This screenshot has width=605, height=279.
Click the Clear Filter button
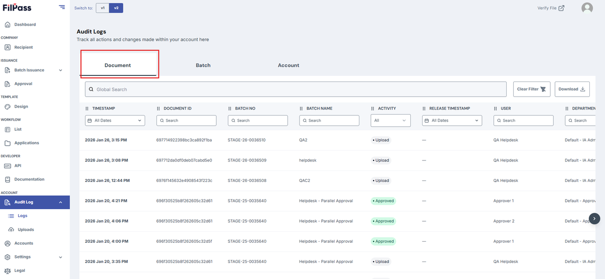coord(532,89)
